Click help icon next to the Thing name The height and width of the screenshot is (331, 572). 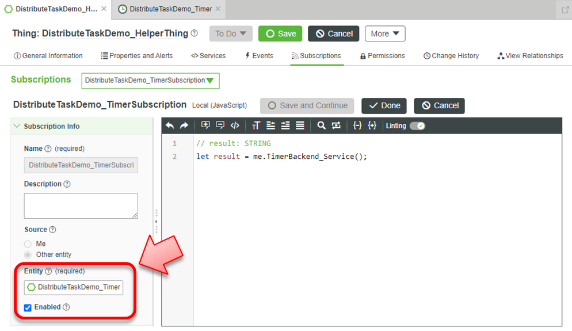(x=195, y=33)
